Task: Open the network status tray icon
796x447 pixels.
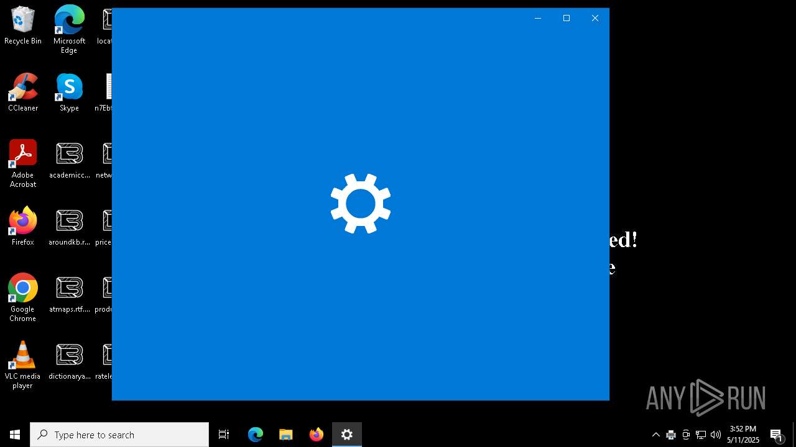Action: [701, 435]
